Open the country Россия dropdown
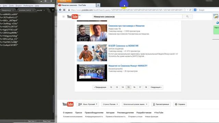Viewport: 219px width, 123px height. point(110,104)
